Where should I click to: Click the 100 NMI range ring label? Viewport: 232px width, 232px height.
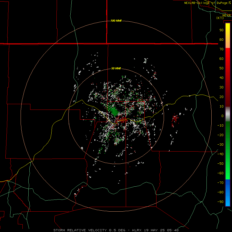[x=116, y=21]
